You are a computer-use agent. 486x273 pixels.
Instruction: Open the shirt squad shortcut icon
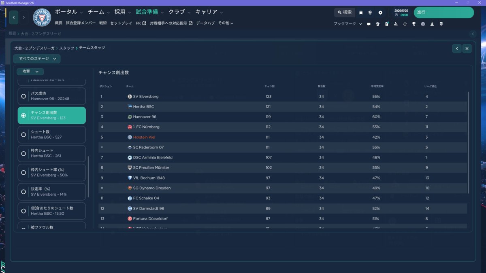(377, 24)
